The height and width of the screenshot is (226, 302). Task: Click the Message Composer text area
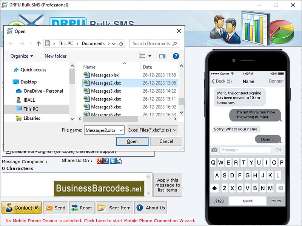[74, 185]
